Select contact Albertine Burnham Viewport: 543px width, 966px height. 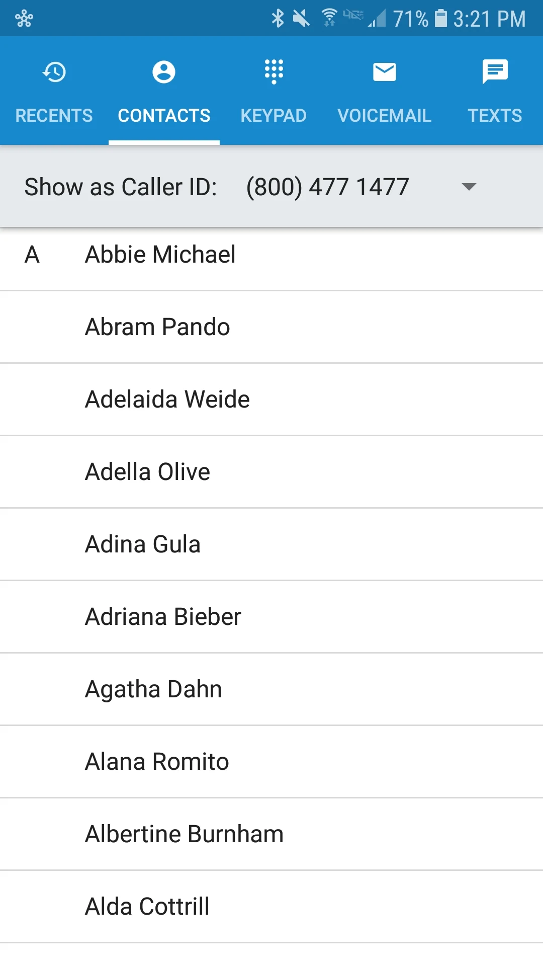(271, 834)
